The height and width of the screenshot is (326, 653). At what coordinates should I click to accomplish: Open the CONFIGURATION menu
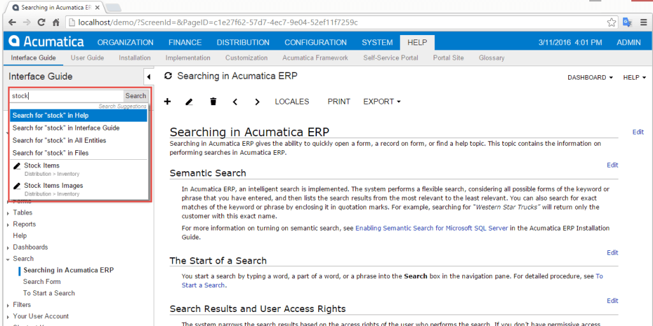[315, 43]
